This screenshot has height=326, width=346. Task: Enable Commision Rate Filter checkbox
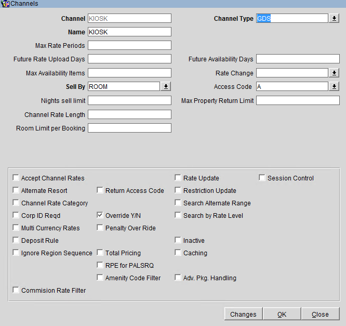pyautogui.click(x=16, y=291)
